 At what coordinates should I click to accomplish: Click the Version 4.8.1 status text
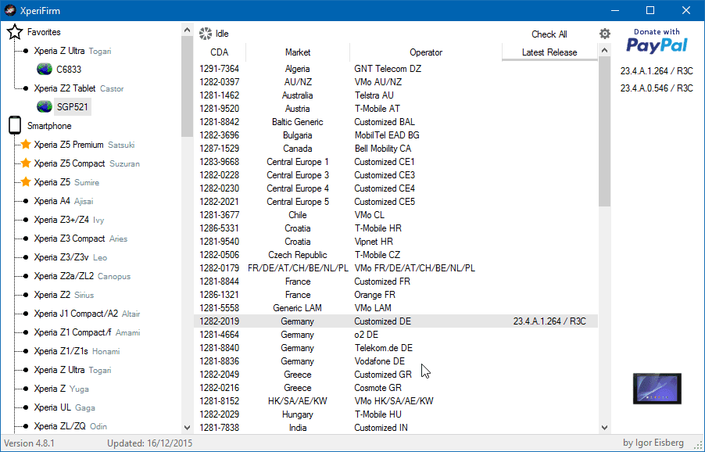point(29,443)
